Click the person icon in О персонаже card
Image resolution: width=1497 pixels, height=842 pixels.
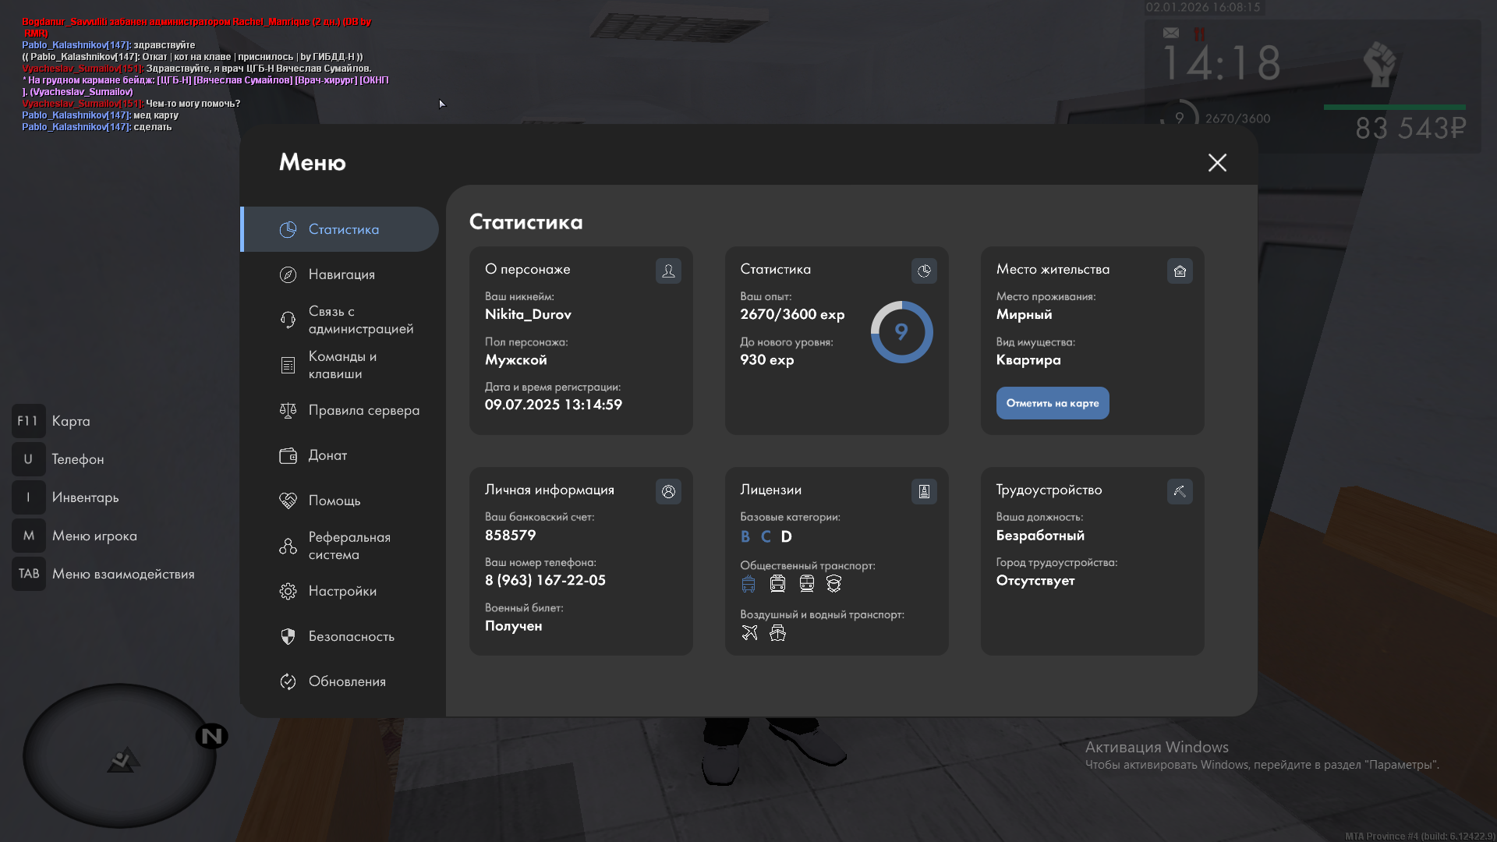[x=668, y=271]
